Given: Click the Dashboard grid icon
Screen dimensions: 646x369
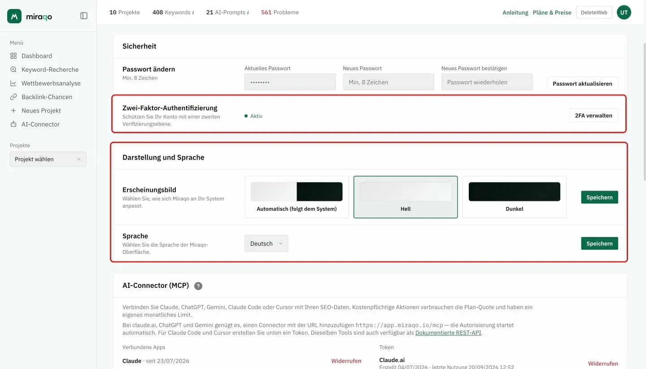Looking at the screenshot, I should pos(13,56).
